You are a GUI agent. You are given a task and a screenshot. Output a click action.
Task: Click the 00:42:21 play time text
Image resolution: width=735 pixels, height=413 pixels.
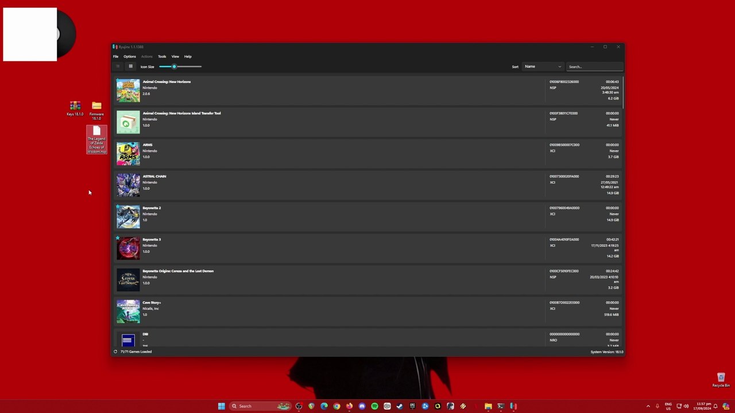(612, 240)
